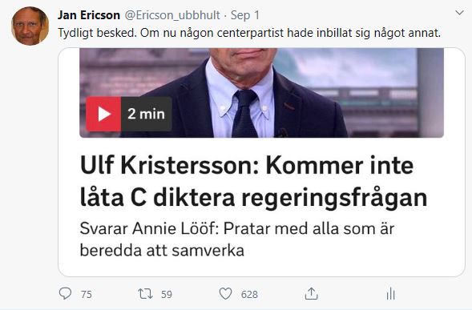The image size is (472, 310).
Task: Click the reply speech bubble icon
Action: tap(65, 293)
